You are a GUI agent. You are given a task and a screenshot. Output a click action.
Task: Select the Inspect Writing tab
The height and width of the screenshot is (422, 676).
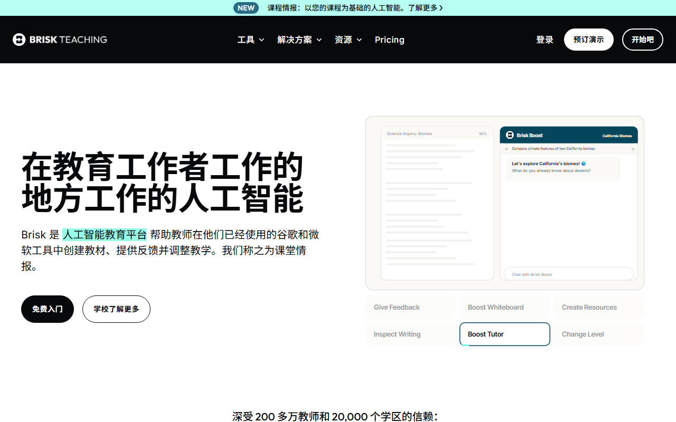(411, 334)
